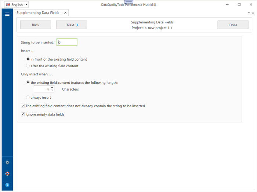
Task: Open the tab list dropdown arrow
Action: coord(249,12)
